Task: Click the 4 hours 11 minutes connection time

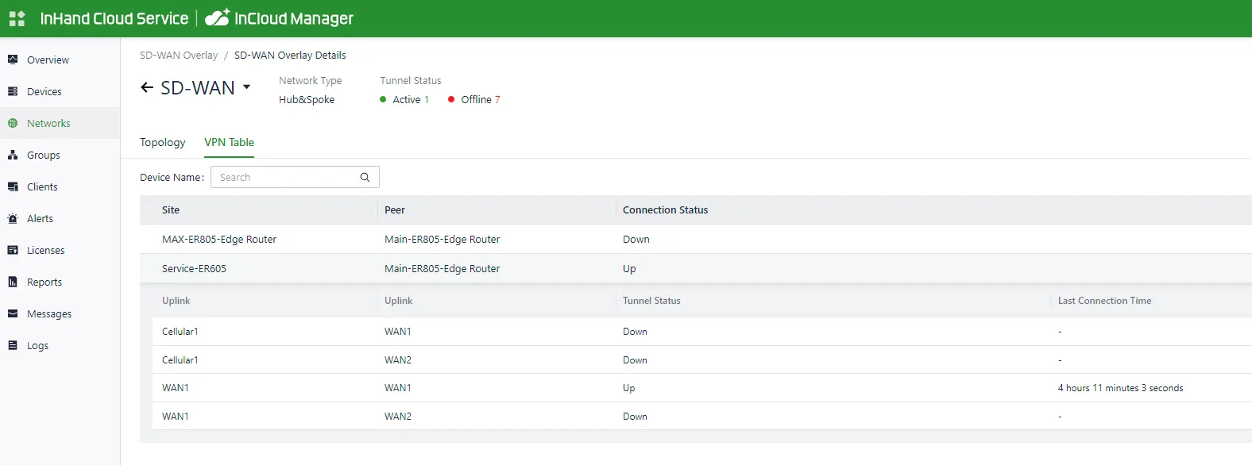Action: (x=1121, y=387)
